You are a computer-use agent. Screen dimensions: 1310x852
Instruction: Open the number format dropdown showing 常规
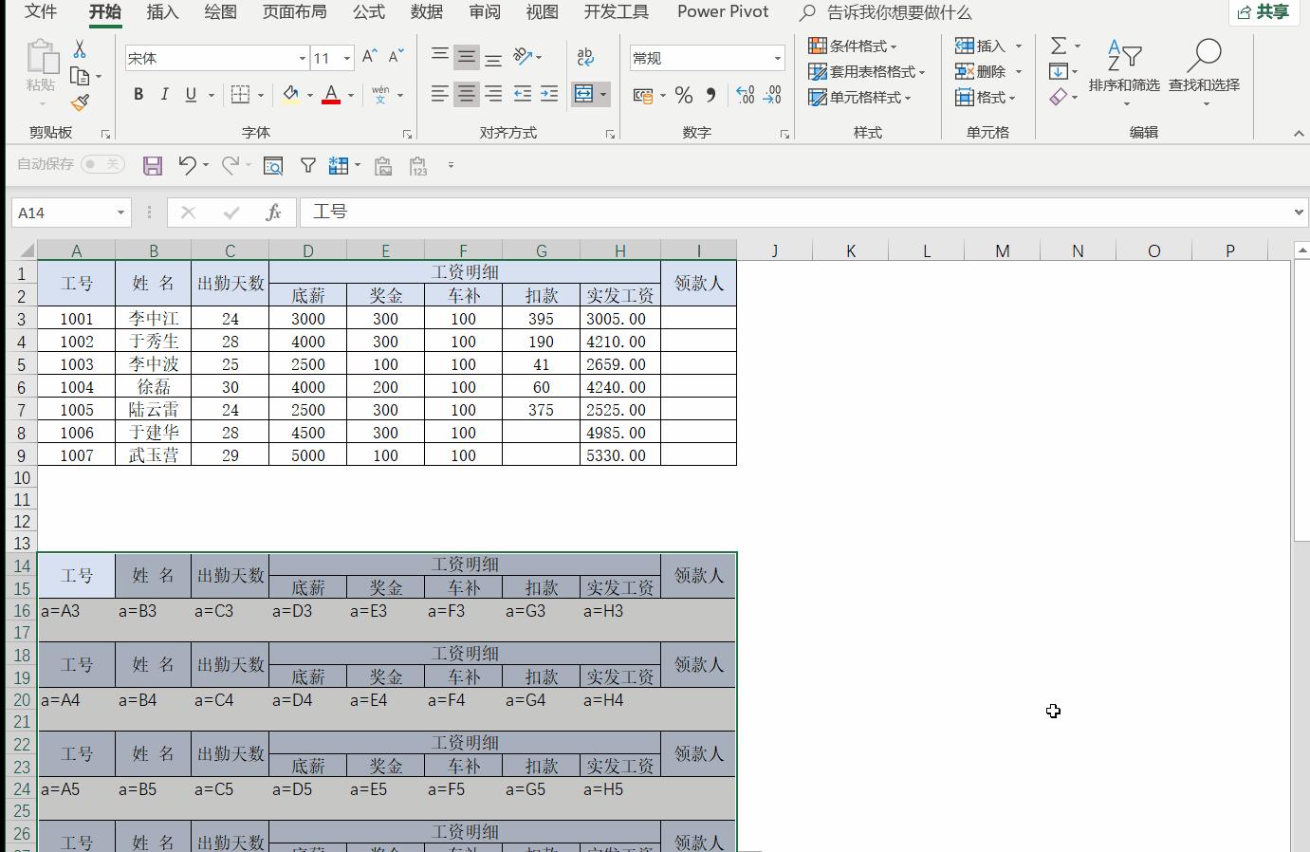[777, 58]
